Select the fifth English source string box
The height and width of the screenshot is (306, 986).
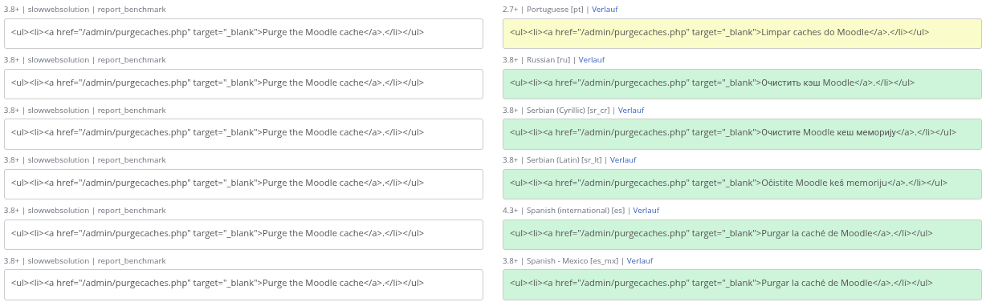click(x=243, y=235)
